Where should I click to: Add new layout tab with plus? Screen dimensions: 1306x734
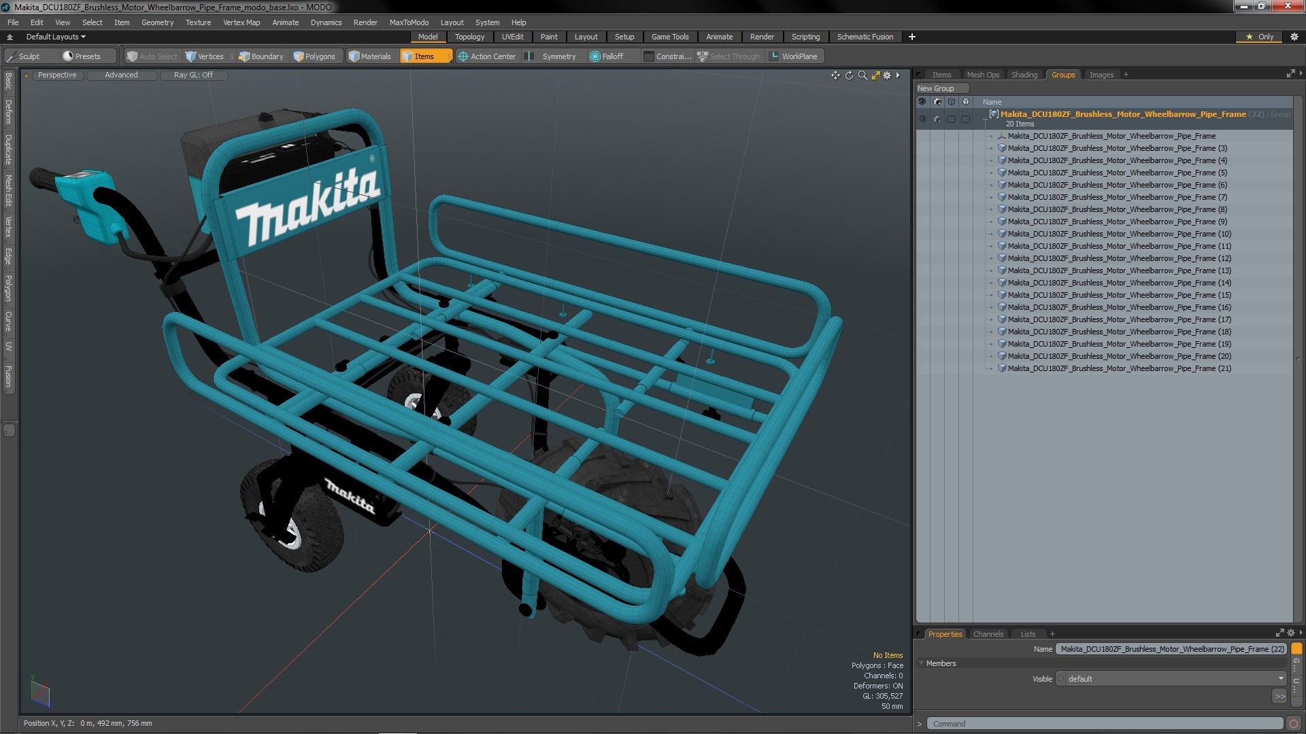click(911, 37)
